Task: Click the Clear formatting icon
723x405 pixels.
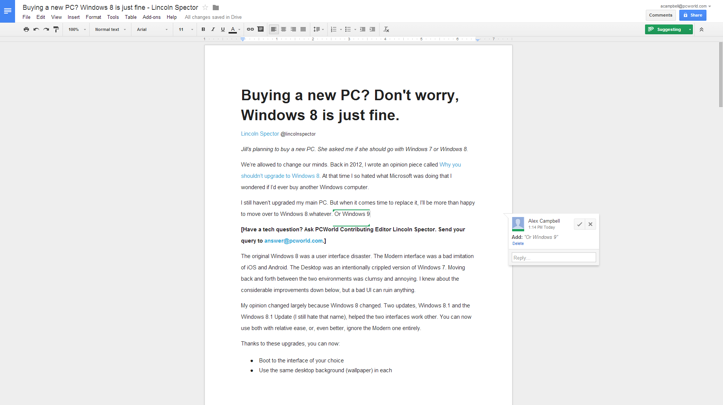Action: tap(386, 29)
